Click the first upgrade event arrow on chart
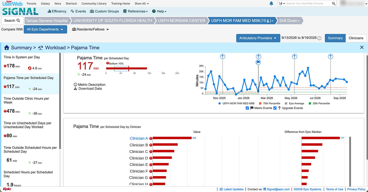This screenshot has height=192, width=368. point(222,57)
